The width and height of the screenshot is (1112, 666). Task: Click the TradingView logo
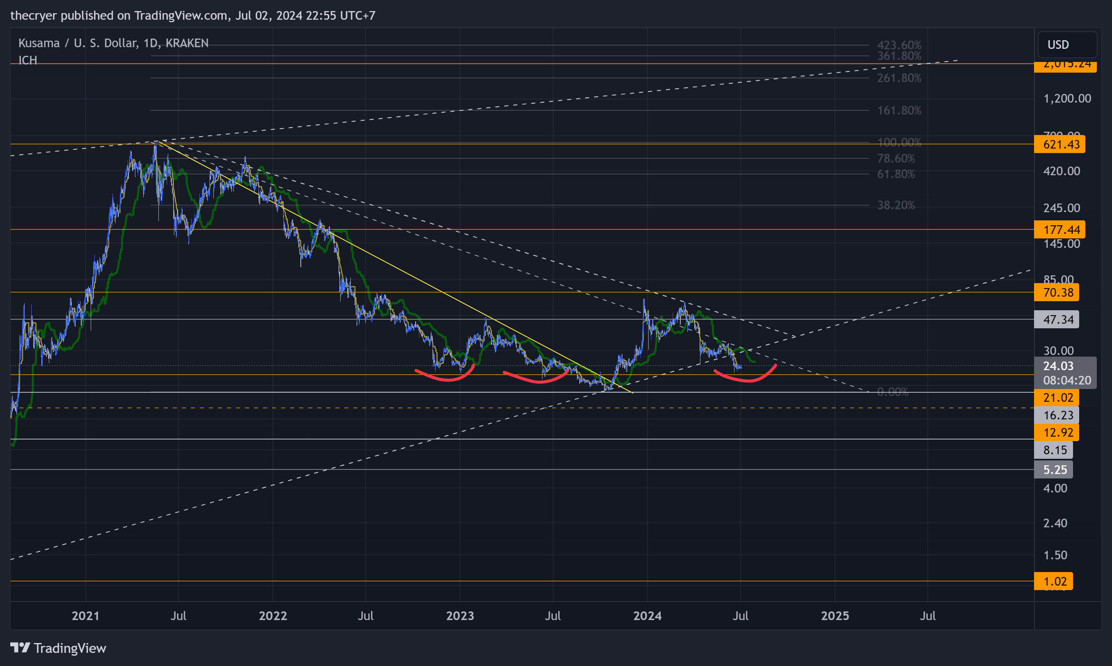coord(58,648)
